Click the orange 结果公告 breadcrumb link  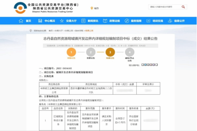[x=89, y=31]
